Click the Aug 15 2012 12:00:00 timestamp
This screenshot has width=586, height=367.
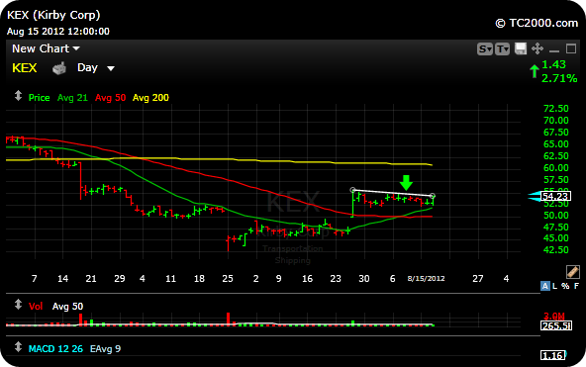pos(58,32)
